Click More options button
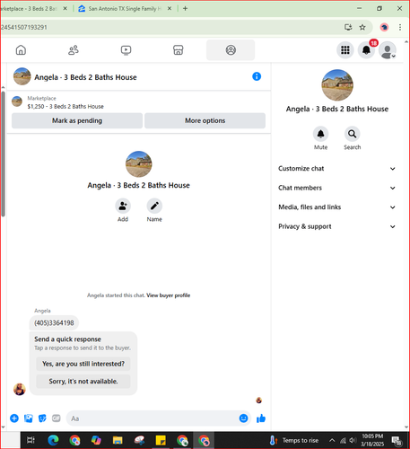 point(205,120)
